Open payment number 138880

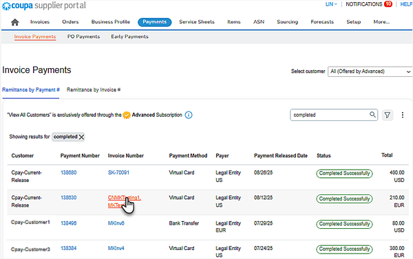(x=68, y=172)
